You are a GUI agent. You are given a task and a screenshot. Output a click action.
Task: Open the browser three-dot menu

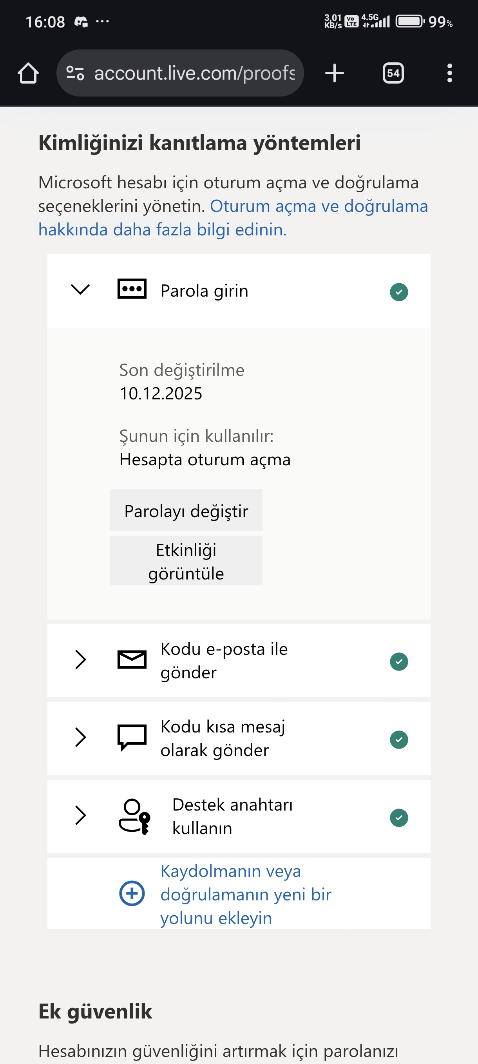tap(449, 73)
